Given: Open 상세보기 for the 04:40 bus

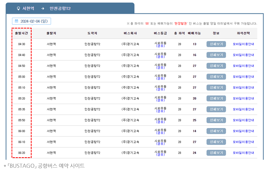Looking at the screenshot, I should tap(216, 55).
